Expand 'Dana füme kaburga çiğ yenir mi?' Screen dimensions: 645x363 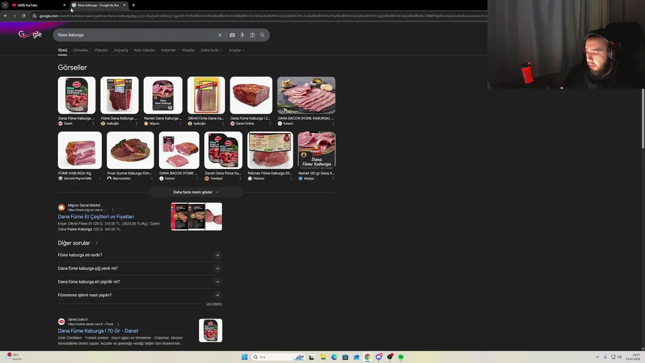pos(140,268)
